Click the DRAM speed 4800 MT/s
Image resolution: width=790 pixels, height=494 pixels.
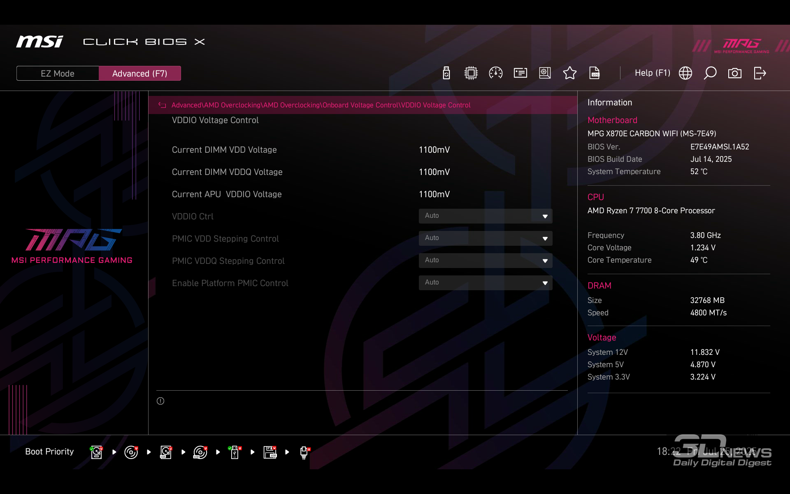[x=708, y=313]
